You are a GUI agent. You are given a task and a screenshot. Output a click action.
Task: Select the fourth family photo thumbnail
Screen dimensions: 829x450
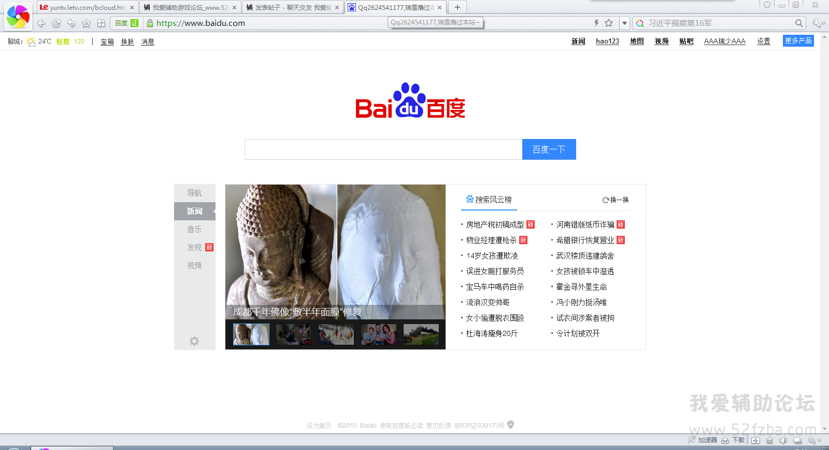tap(379, 334)
